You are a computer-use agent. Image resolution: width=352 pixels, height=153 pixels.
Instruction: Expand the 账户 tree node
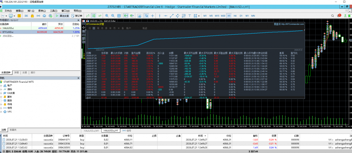pyautogui.click(x=1, y=86)
